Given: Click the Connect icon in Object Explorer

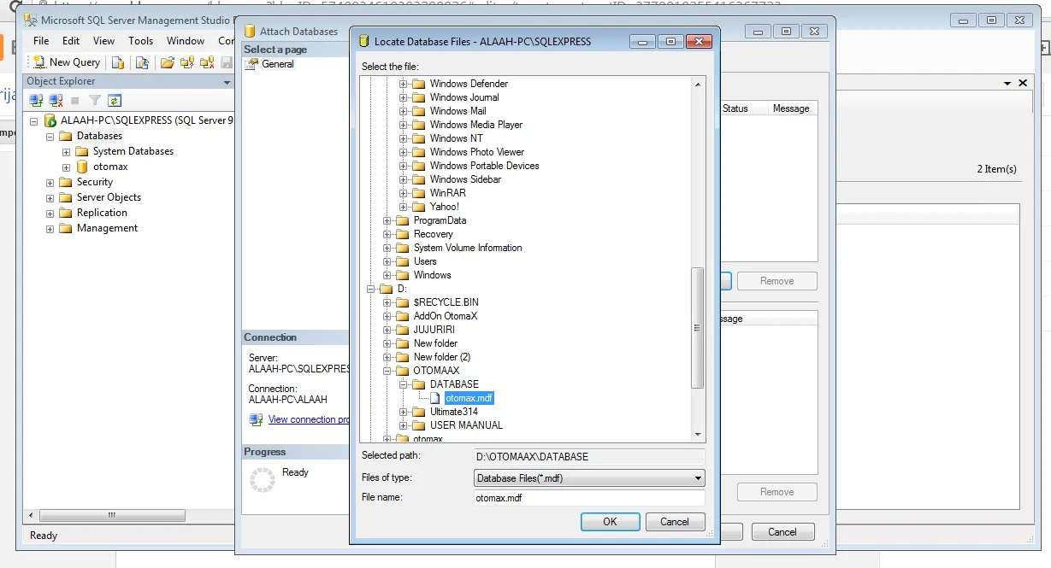Looking at the screenshot, I should coord(36,101).
